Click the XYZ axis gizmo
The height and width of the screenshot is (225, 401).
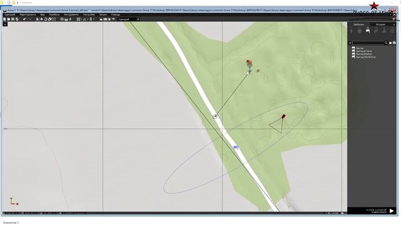coord(14,201)
